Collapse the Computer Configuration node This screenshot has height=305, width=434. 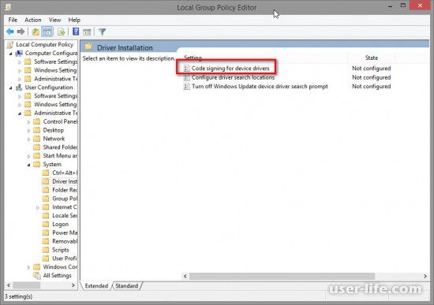click(x=10, y=54)
